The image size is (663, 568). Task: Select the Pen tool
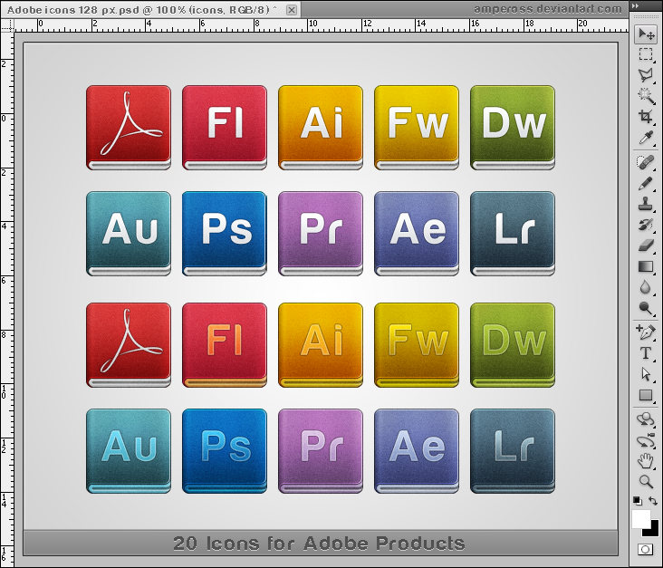[646, 332]
